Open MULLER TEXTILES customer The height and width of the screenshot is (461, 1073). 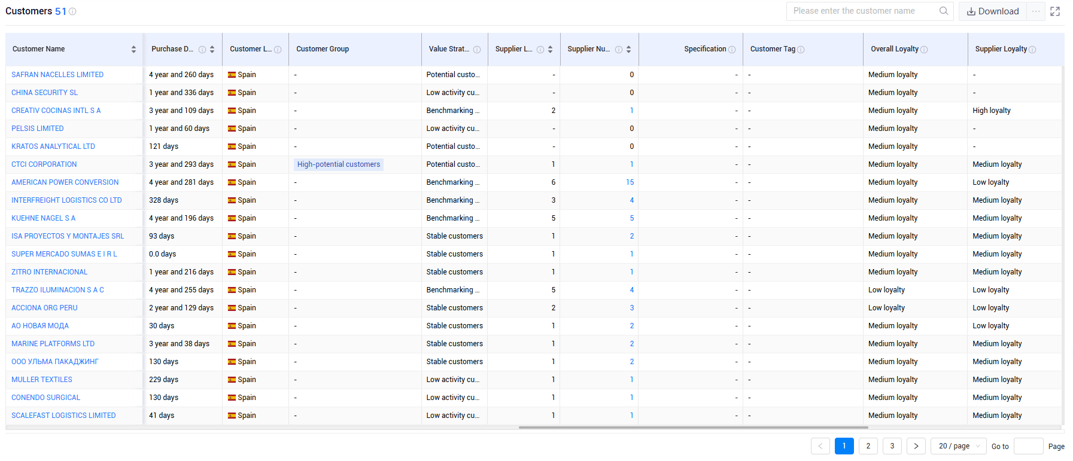42,380
